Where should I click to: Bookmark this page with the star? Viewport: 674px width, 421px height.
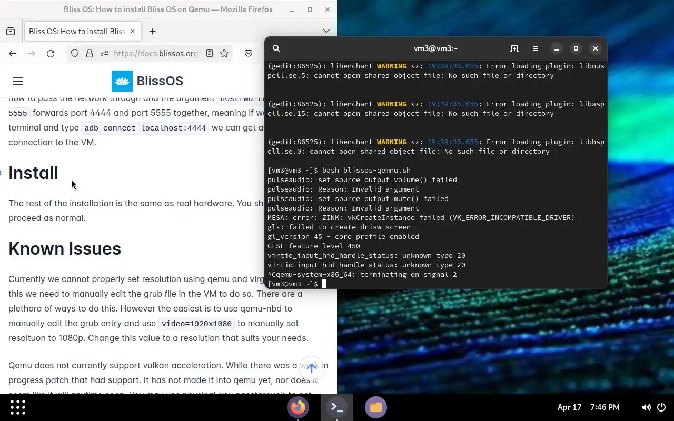pyautogui.click(x=224, y=53)
